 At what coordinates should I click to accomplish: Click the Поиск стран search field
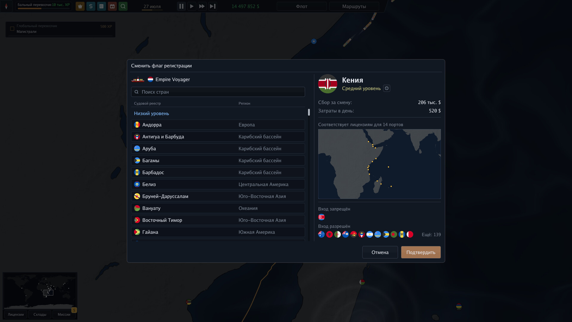pyautogui.click(x=218, y=92)
